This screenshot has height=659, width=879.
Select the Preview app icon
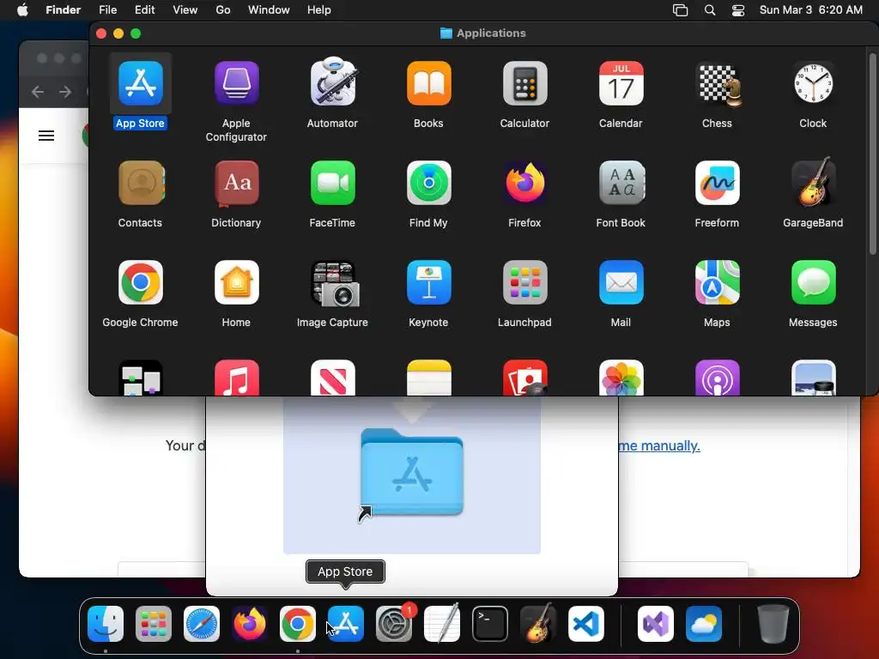click(814, 378)
